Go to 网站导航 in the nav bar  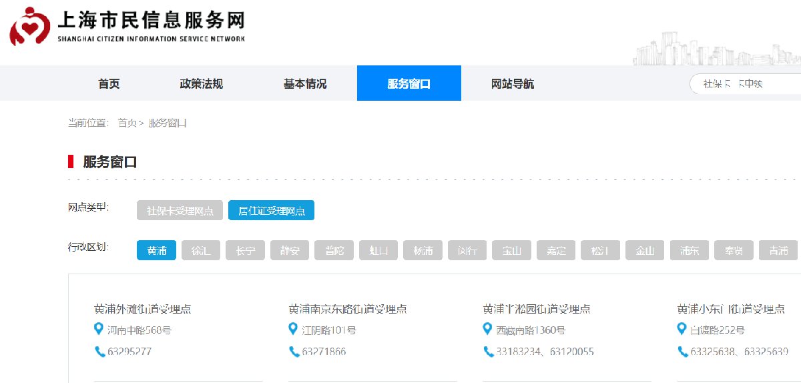(513, 83)
